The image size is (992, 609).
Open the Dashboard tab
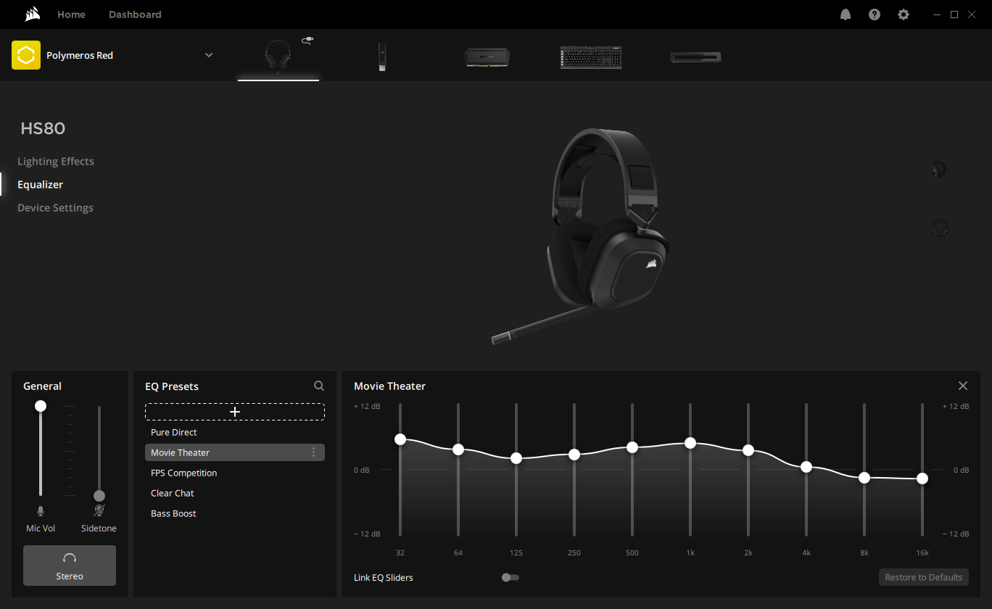[x=135, y=14]
